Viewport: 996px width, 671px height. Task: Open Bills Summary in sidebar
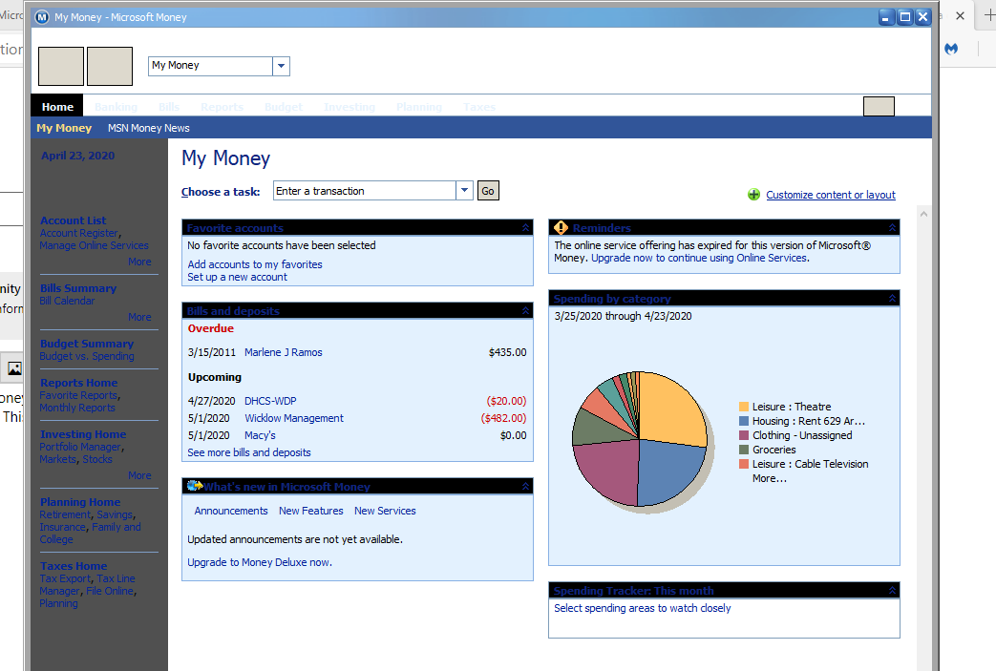coord(78,288)
